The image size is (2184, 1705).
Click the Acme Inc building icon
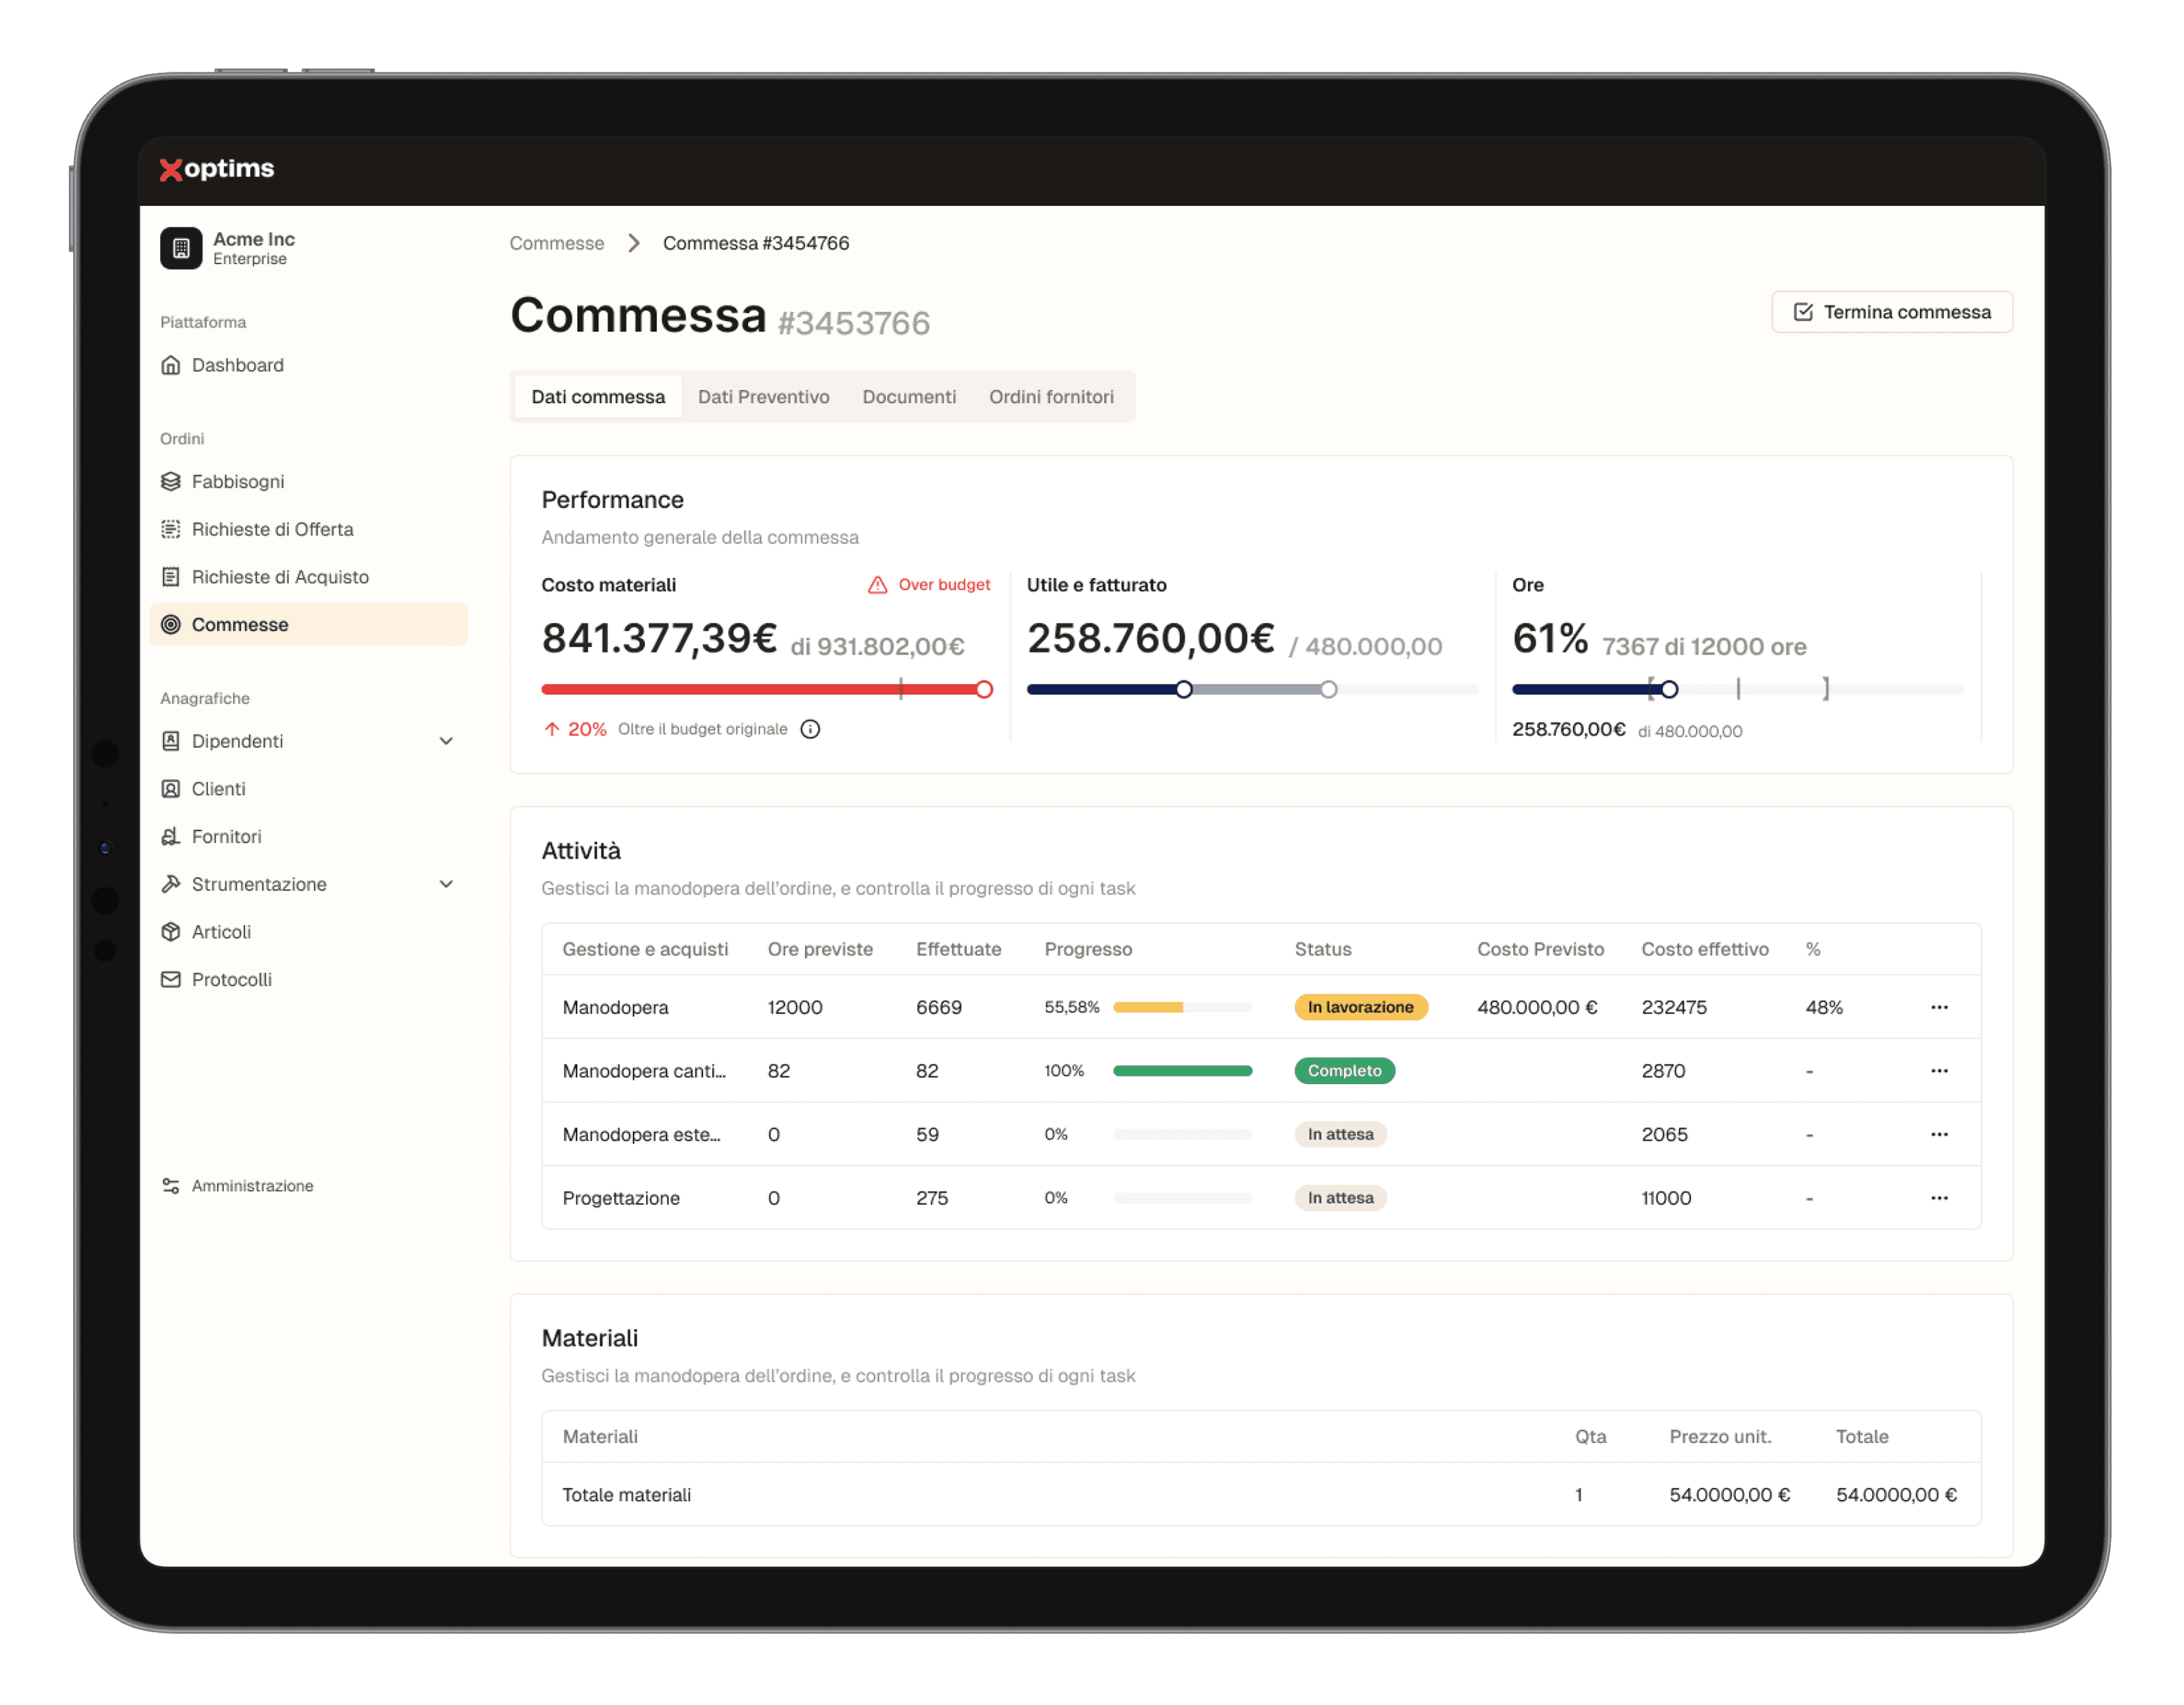click(181, 248)
